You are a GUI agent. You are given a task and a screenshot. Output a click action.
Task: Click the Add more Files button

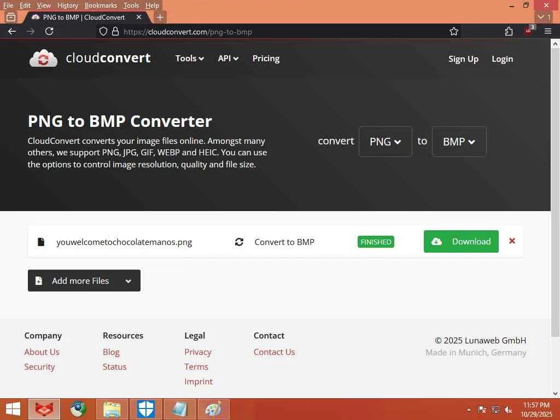click(x=84, y=281)
